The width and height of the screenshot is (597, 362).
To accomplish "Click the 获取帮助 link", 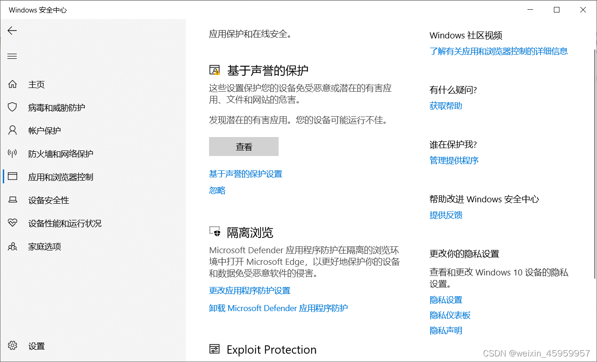I will coord(446,106).
